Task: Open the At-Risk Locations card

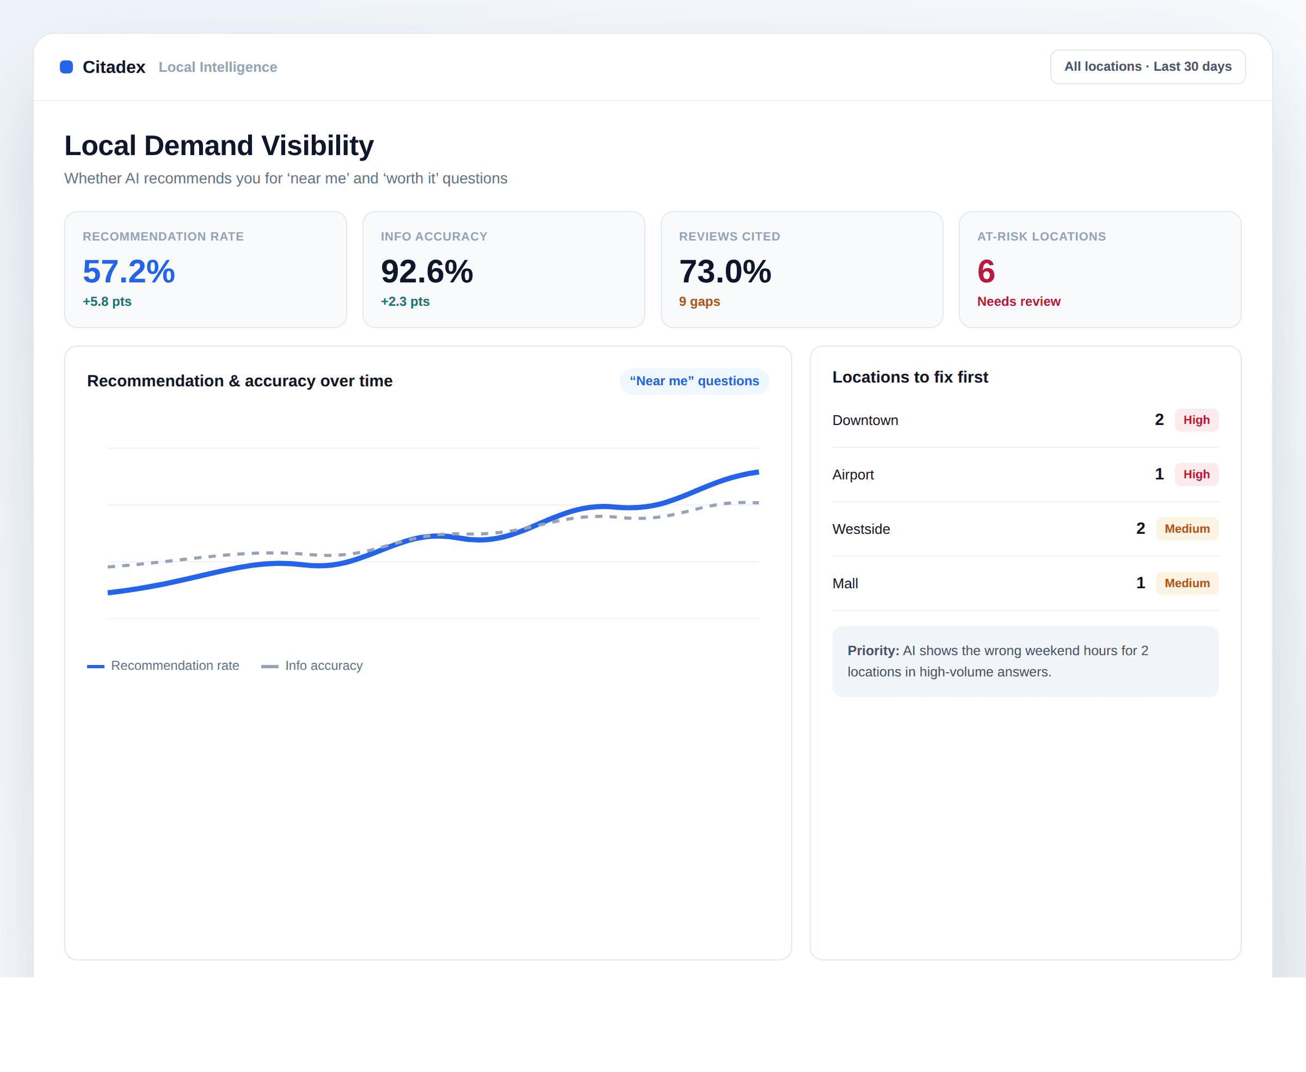Action: click(1100, 269)
